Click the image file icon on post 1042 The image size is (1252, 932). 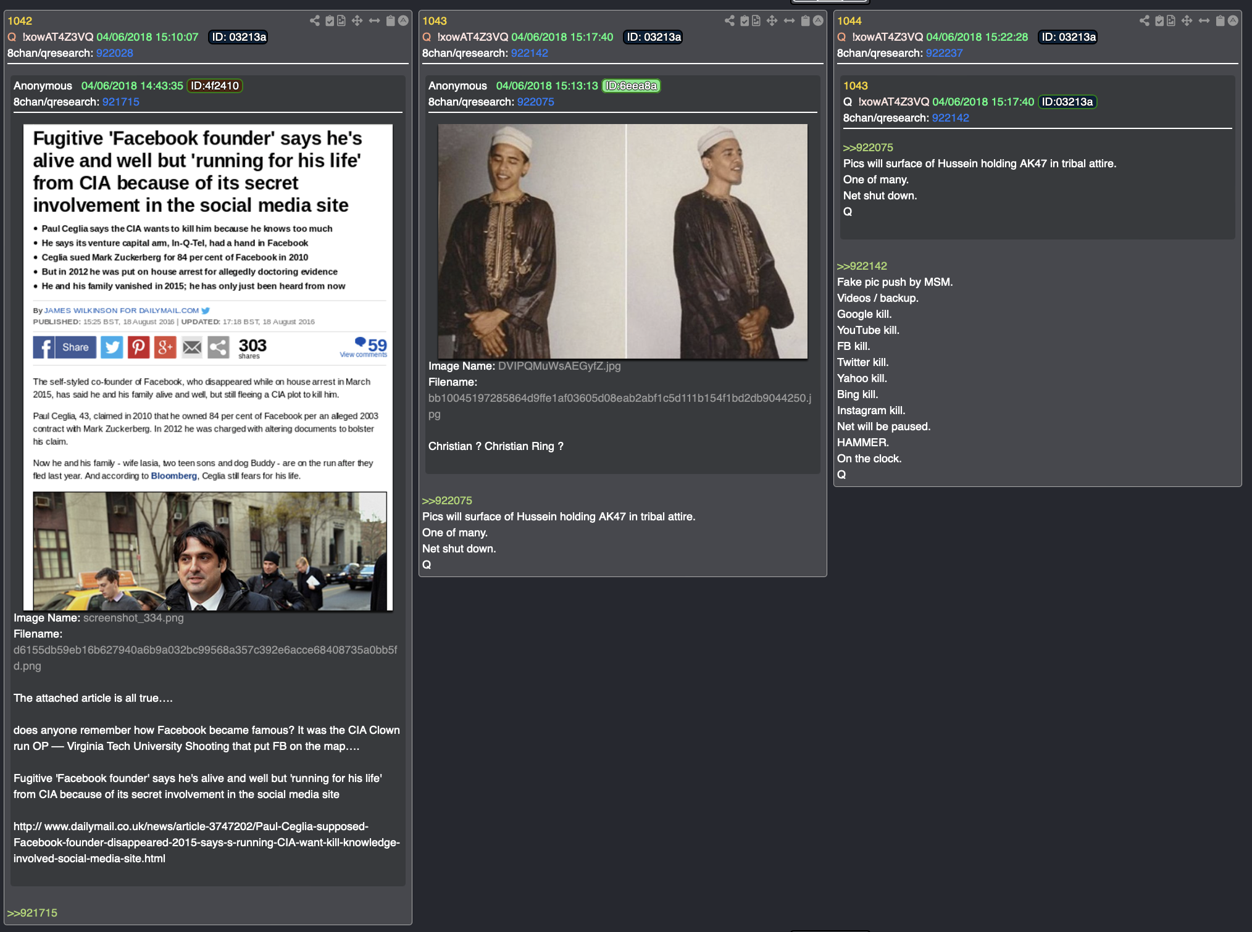(x=341, y=21)
